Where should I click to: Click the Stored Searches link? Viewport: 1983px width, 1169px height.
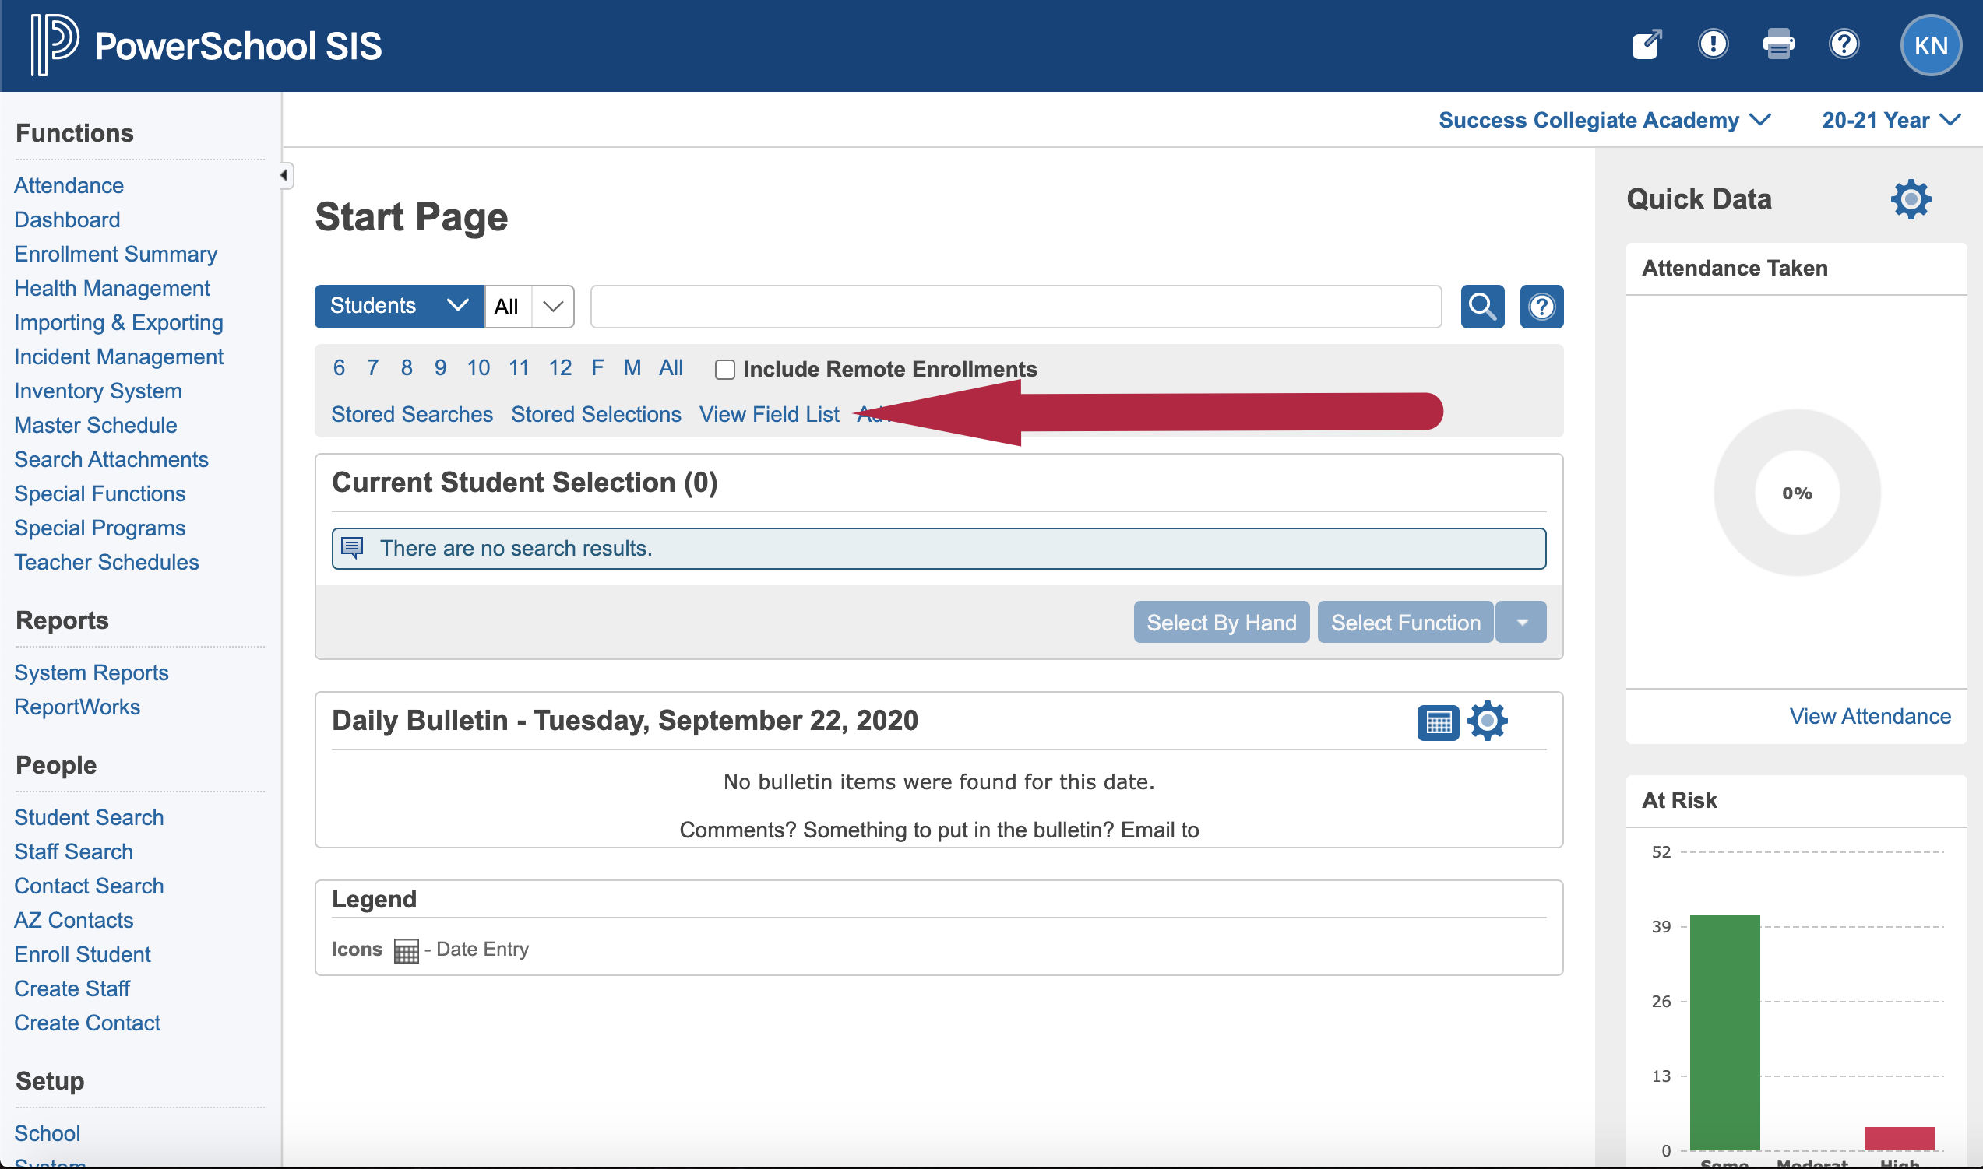point(411,414)
